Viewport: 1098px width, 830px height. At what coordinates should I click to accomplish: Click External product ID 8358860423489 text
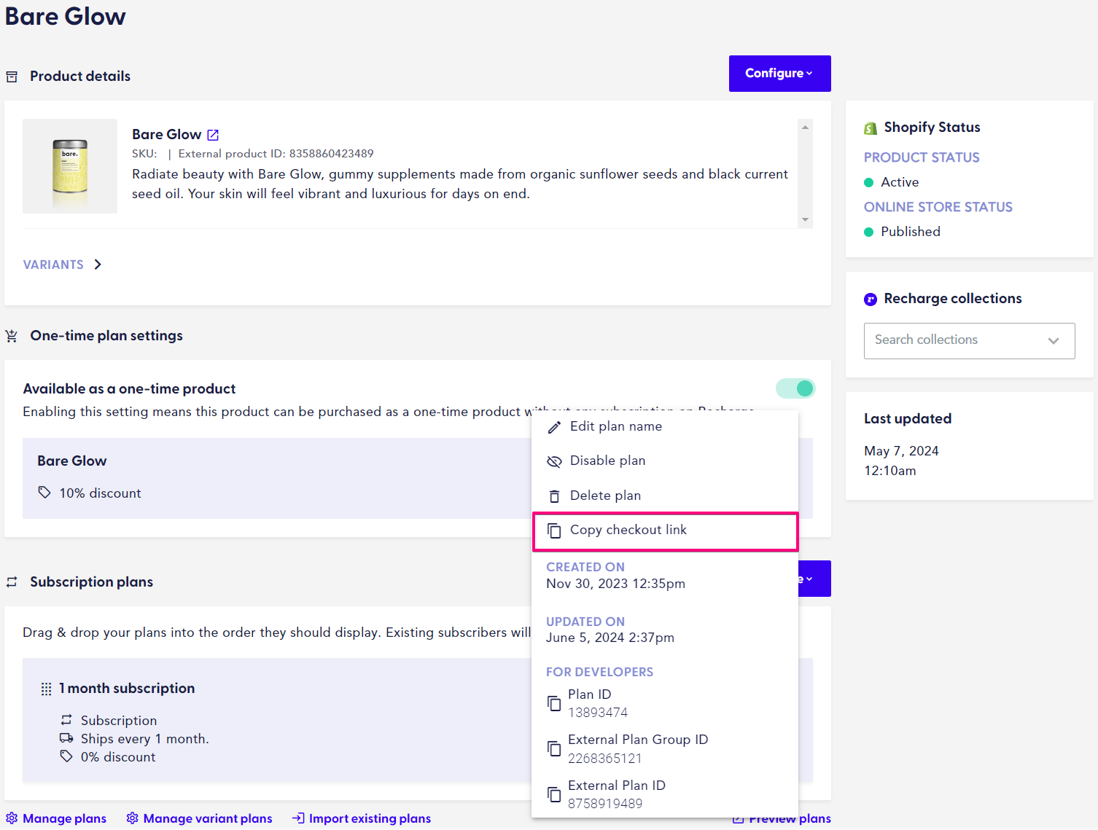276,154
